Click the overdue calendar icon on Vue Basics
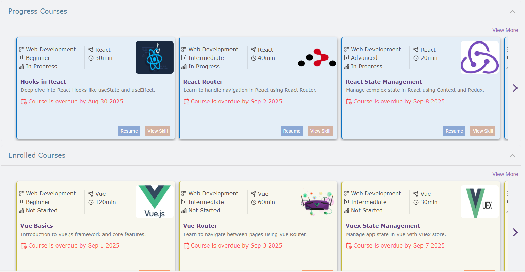This screenshot has width=525, height=272. [x=24, y=245]
